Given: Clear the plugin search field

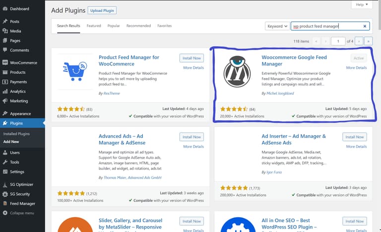Looking at the screenshot, I should [x=365, y=26].
